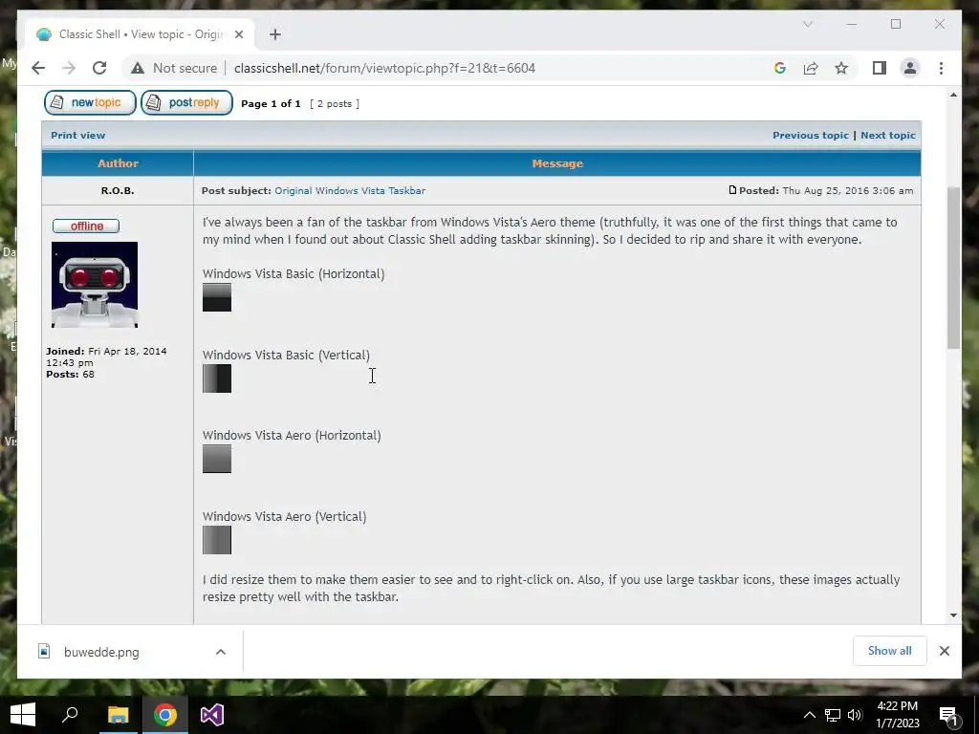This screenshot has width=979, height=734.
Task: Open a new browser tab
Action: [275, 34]
